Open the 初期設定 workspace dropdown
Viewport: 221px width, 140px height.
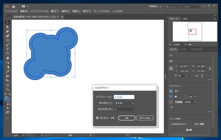(155, 6)
